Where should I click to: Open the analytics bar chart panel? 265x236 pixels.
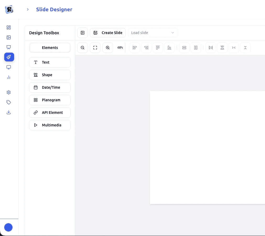click(9, 77)
